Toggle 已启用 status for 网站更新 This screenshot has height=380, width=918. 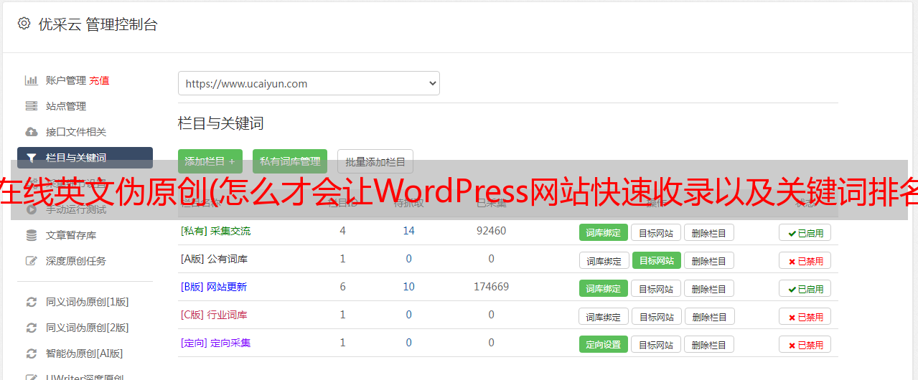805,288
